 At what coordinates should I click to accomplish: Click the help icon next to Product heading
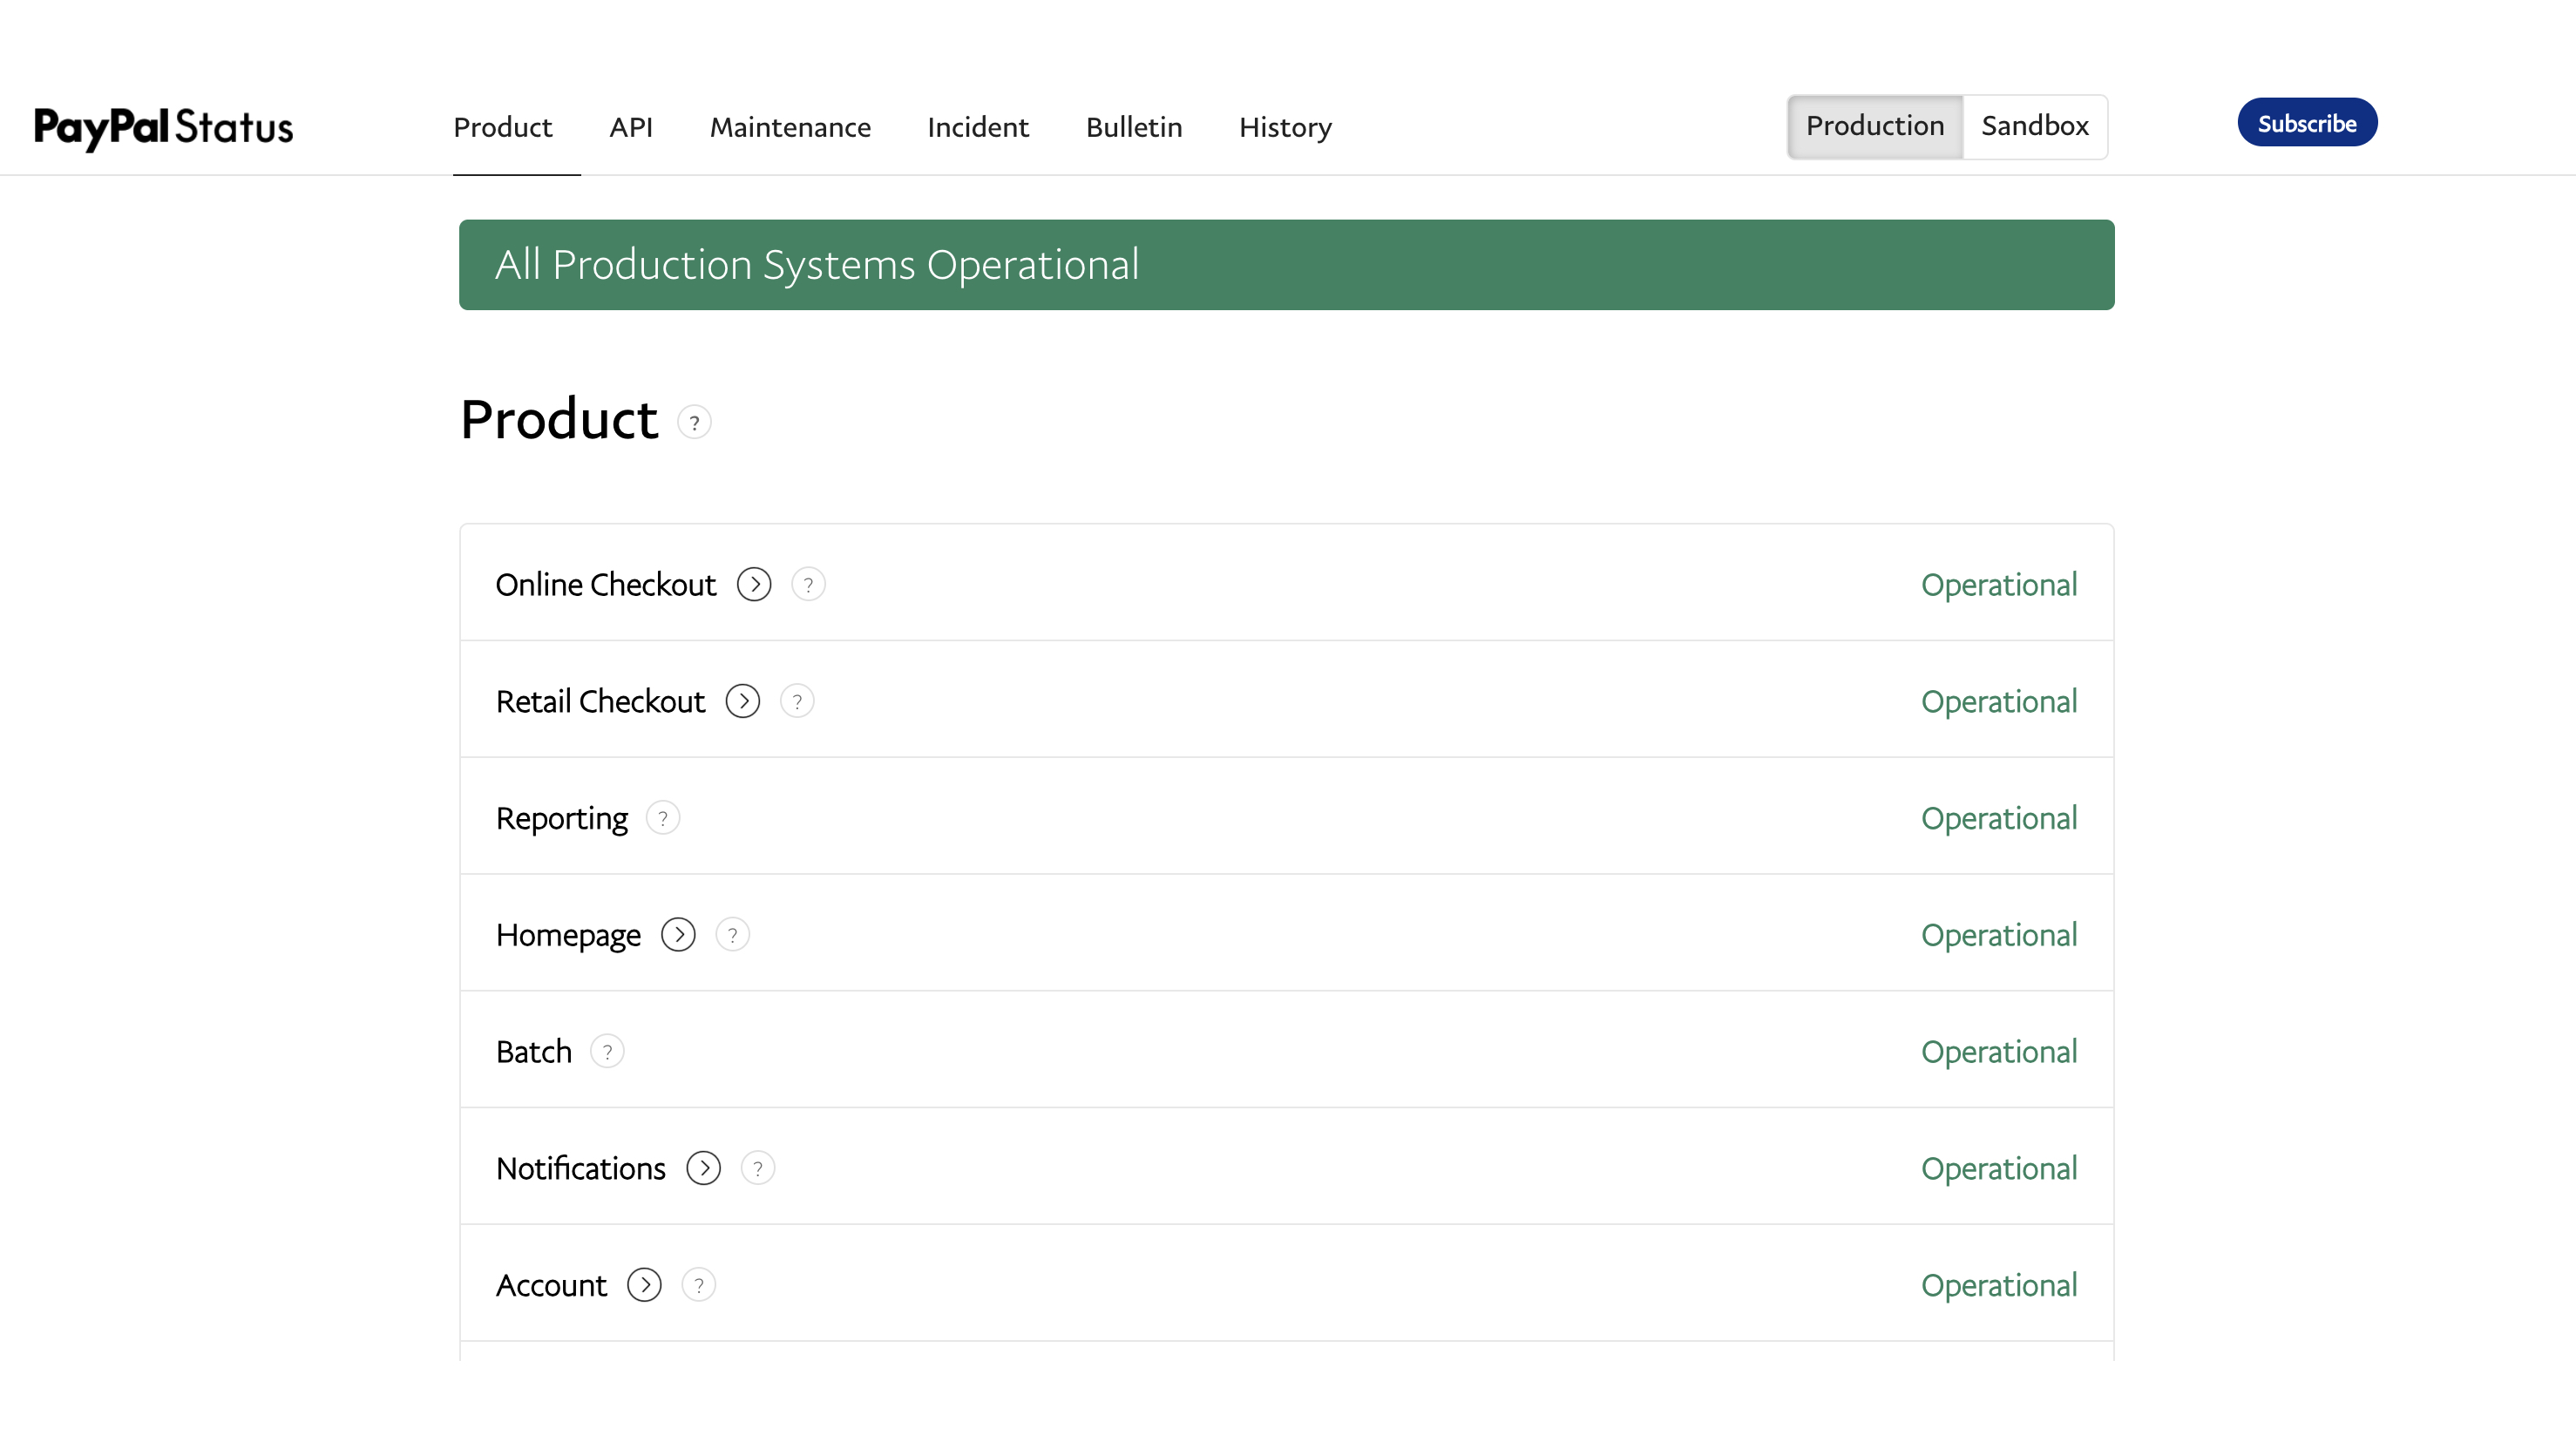(x=694, y=422)
